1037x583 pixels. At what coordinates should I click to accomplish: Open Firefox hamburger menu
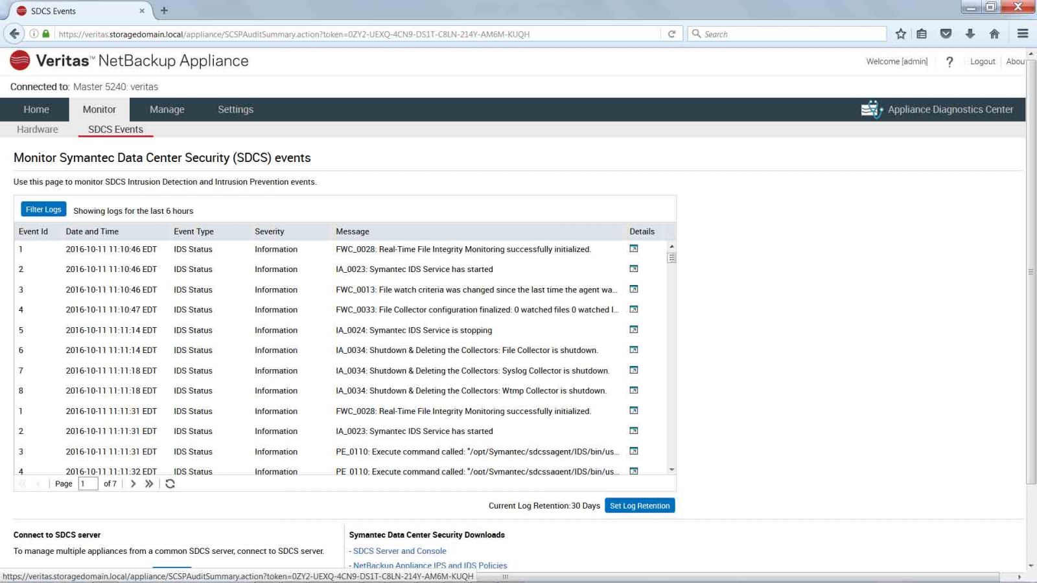pos(1023,34)
